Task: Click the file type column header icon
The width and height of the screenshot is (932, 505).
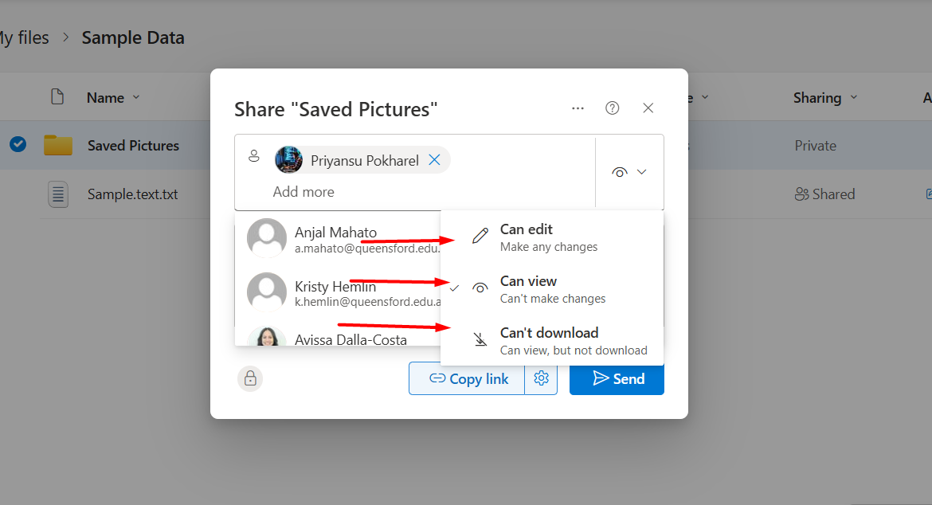Action: (x=57, y=97)
